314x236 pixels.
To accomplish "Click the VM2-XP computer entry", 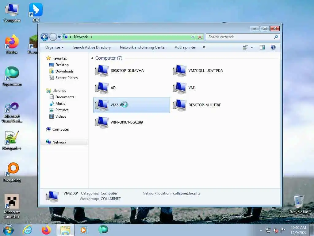I will tap(131, 105).
